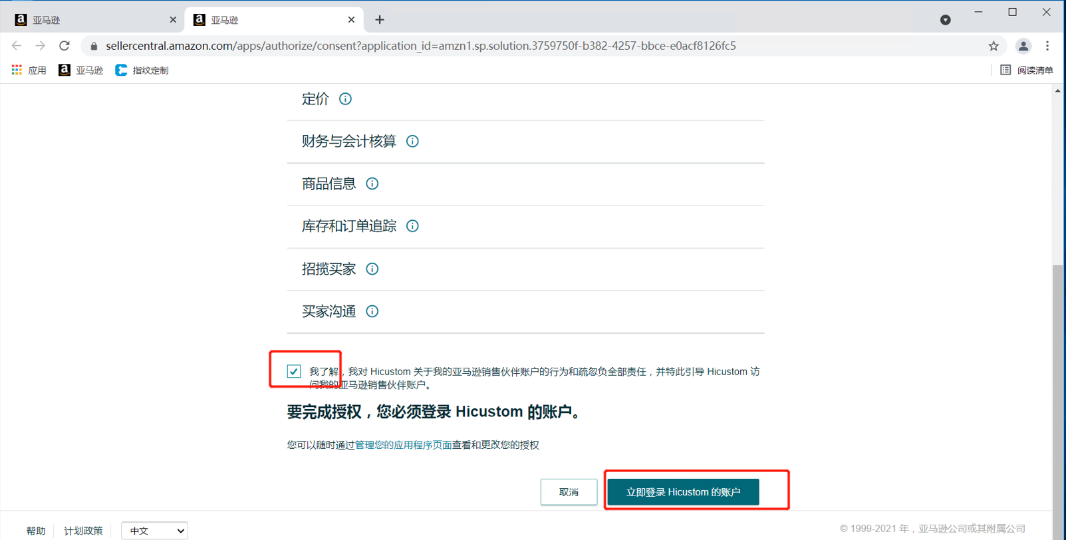This screenshot has width=1066, height=540.
Task: Open info icon beside 财务与会计核算
Action: 412,141
